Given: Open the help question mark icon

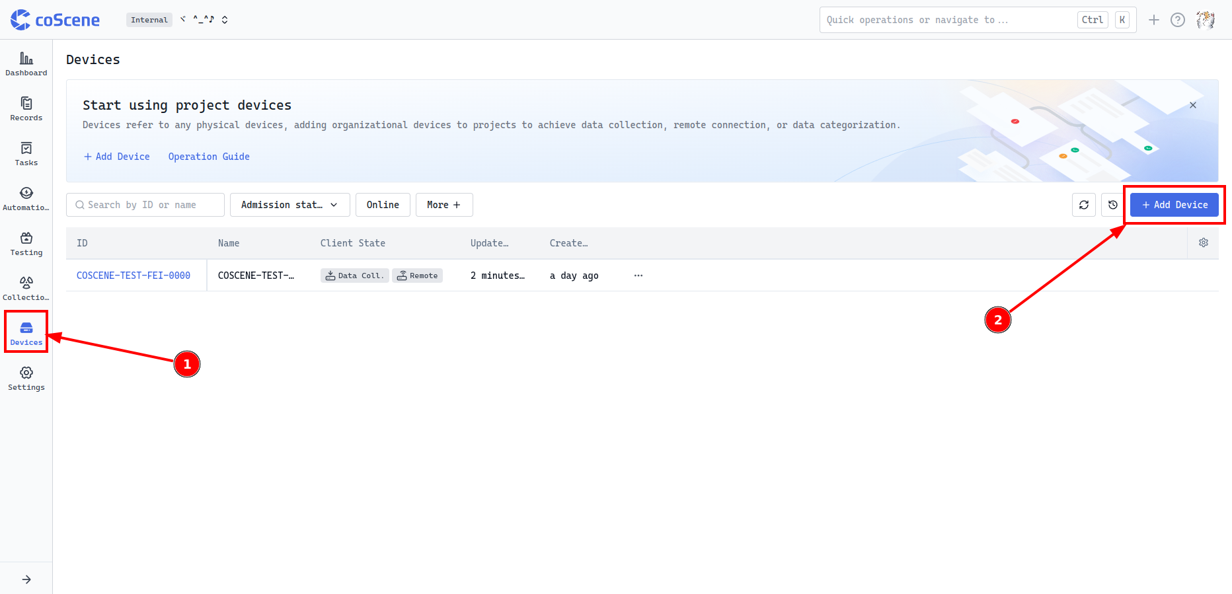Looking at the screenshot, I should click(1178, 20).
